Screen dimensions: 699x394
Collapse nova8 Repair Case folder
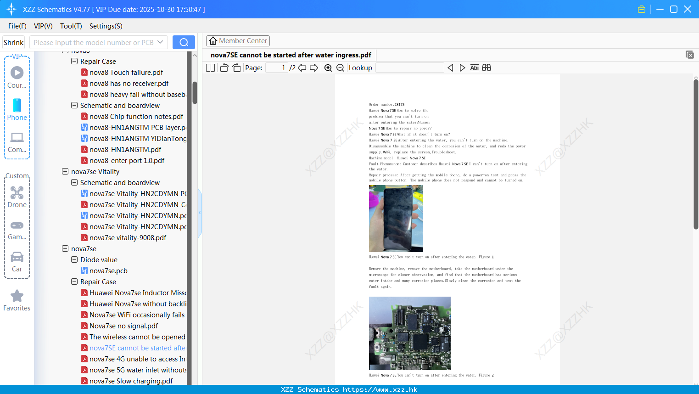(74, 61)
